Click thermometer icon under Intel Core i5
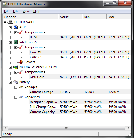This screenshot has width=134, height=139. point(21,47)
